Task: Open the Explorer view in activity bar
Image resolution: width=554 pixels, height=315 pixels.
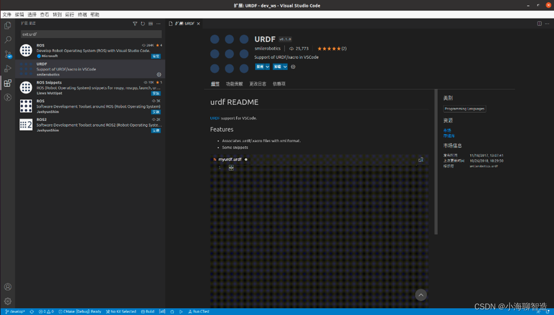Action: pos(8,26)
